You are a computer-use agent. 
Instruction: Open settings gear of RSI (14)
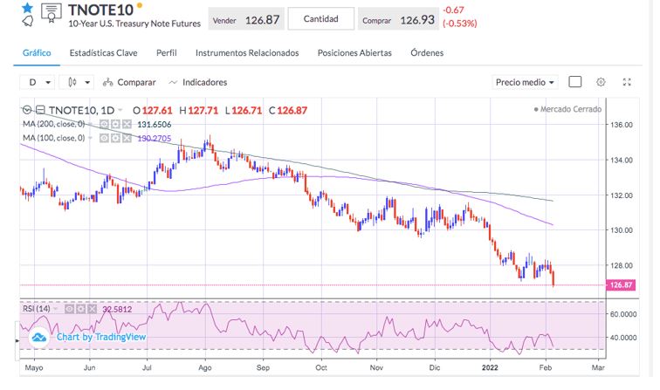[81, 309]
